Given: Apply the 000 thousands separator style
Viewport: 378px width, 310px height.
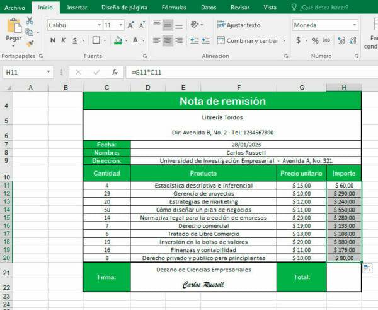Looking at the screenshot, I should coord(326,40).
